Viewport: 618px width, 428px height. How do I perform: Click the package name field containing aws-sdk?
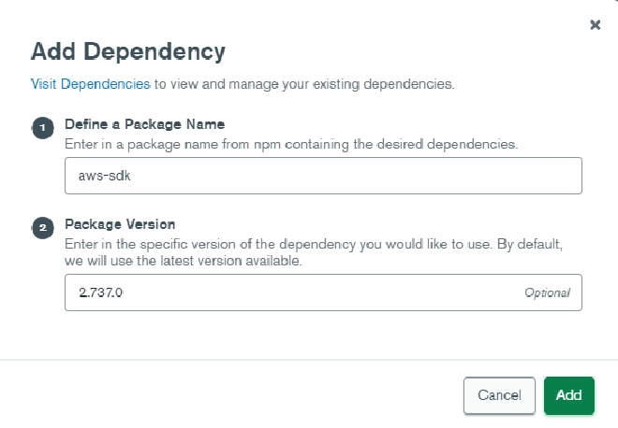click(323, 176)
